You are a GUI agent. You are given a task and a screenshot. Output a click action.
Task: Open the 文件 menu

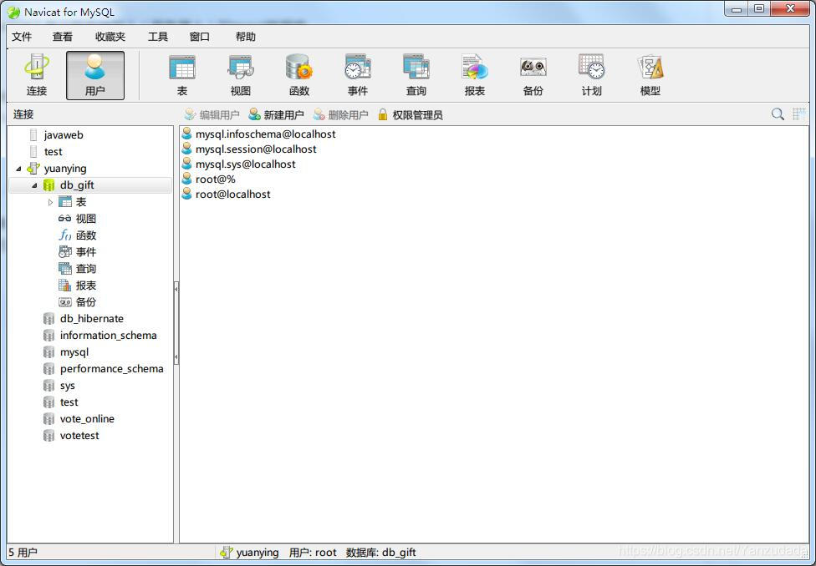click(x=22, y=37)
